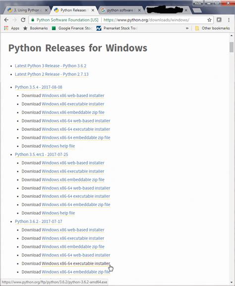Open Other bookmarks folder
Image resolution: width=235 pixels, height=286 pixels.
(212, 28)
